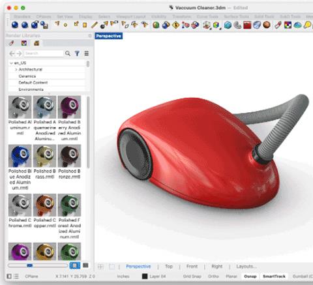Open the Layouts... viewport tab menu
The width and height of the screenshot is (313, 285).
246,267
